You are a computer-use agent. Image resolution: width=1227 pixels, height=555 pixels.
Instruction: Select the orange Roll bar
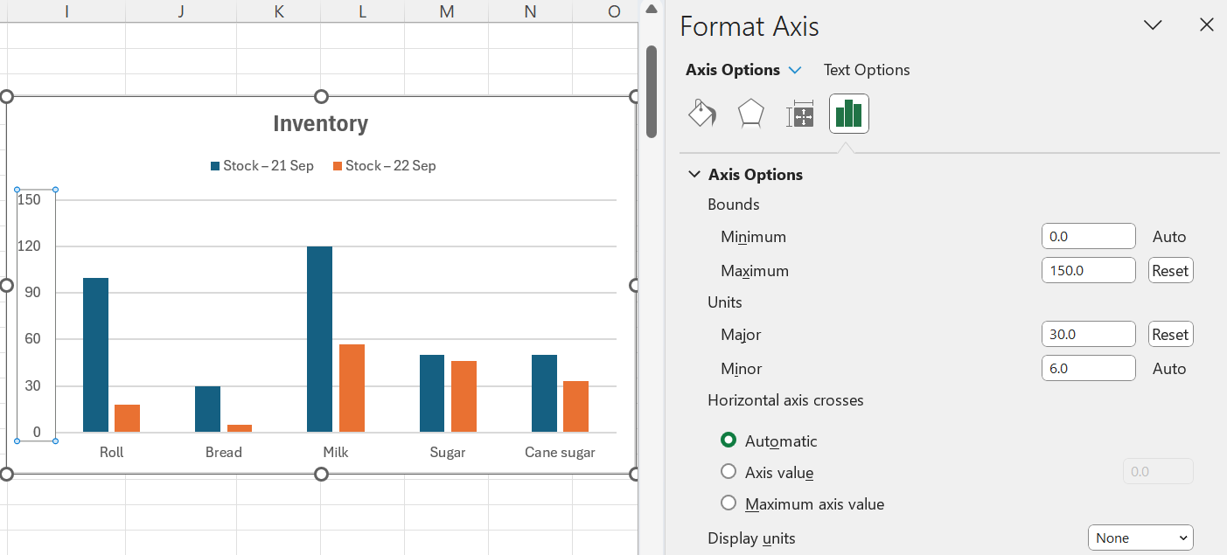tap(127, 418)
